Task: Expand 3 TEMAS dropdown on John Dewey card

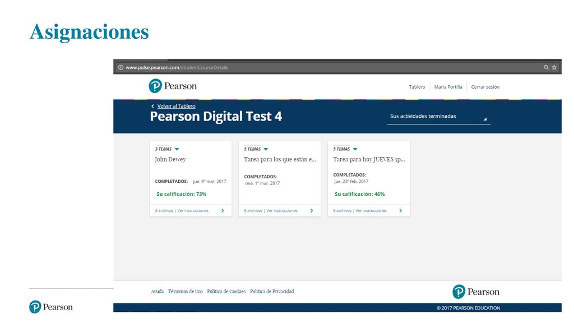Action: tap(177, 149)
